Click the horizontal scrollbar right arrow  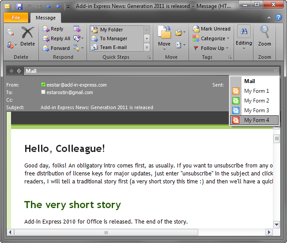click(x=269, y=232)
